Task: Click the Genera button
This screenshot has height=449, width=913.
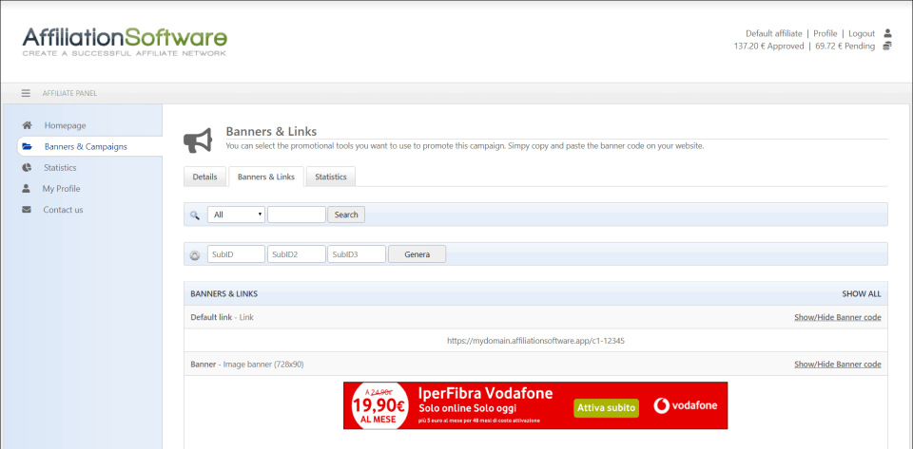Action: 417,253
